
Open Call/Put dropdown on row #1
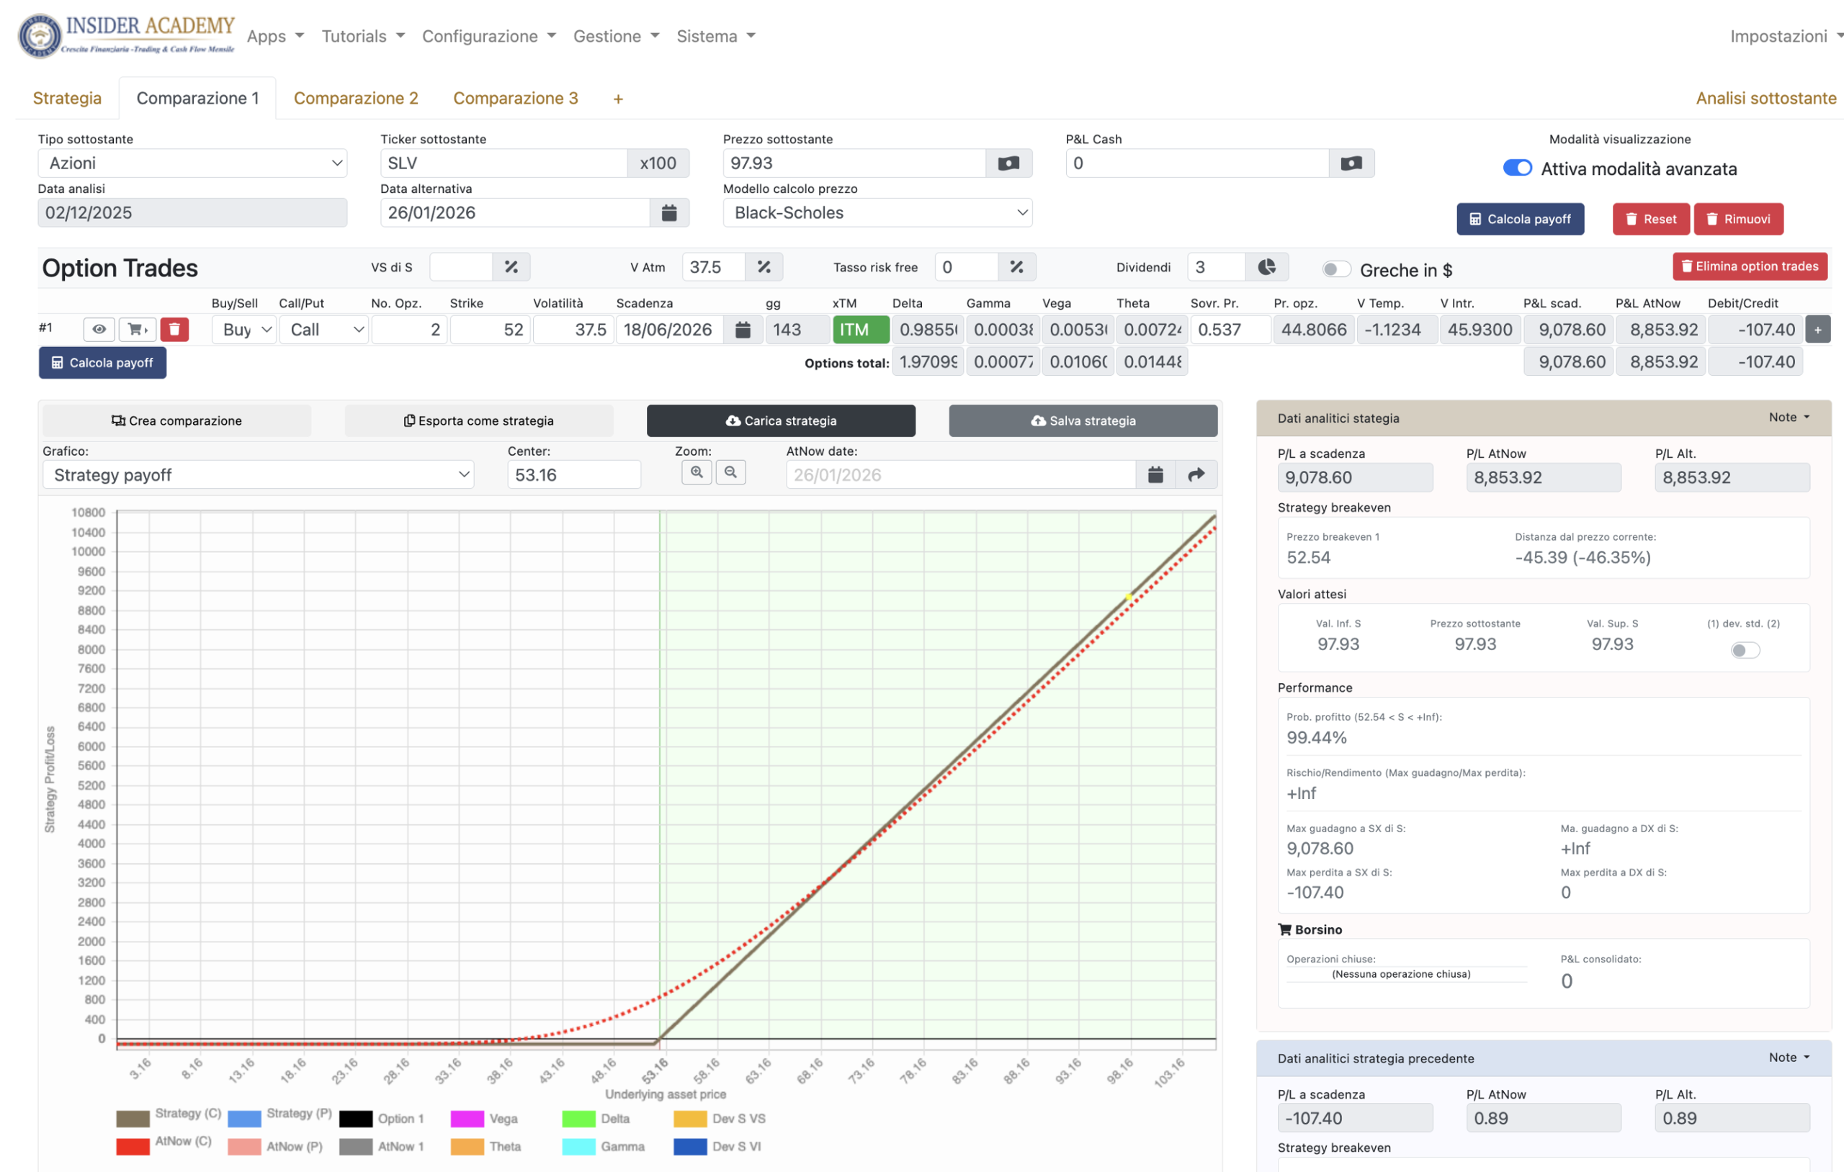[x=324, y=330]
